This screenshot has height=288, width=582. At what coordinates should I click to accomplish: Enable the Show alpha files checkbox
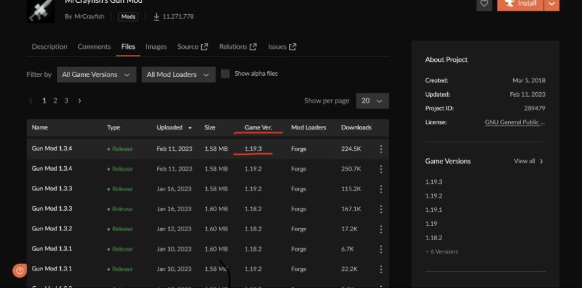[225, 73]
